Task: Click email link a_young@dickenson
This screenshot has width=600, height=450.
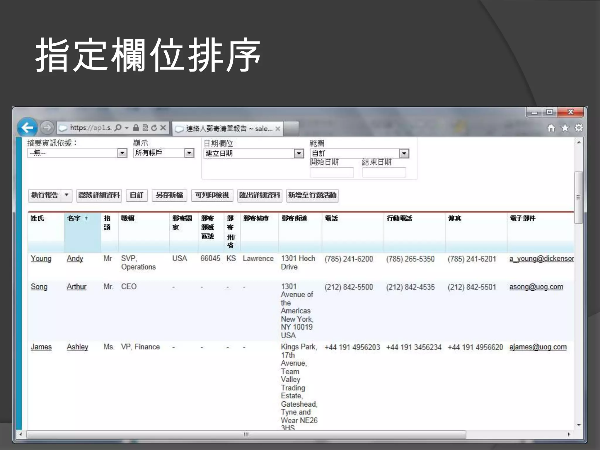Action: click(x=541, y=259)
